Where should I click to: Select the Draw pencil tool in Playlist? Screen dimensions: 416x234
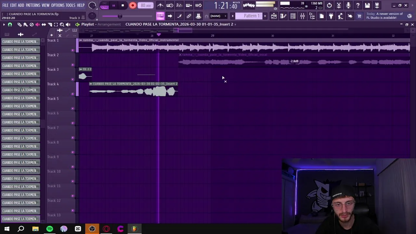click(19, 24)
